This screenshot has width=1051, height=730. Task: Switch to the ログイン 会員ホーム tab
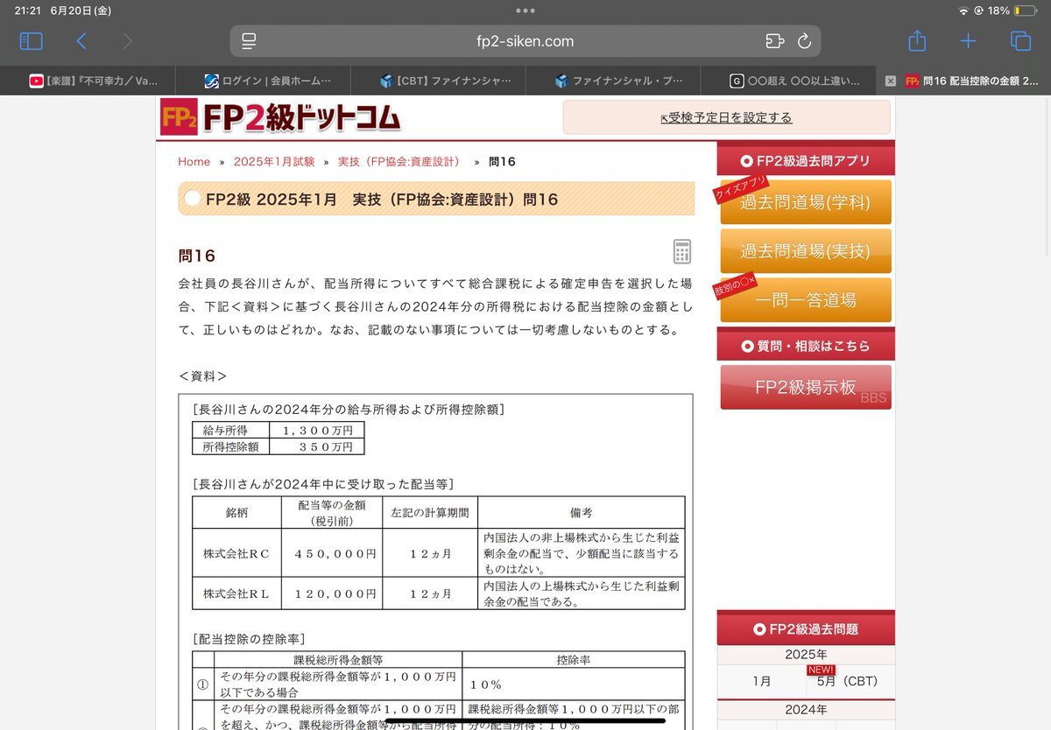point(263,81)
